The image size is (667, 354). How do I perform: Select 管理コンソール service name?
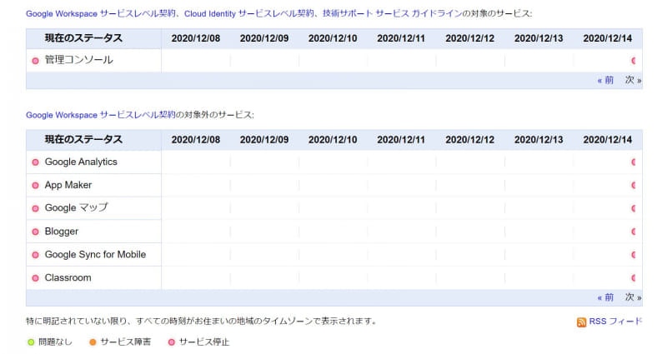79,60
